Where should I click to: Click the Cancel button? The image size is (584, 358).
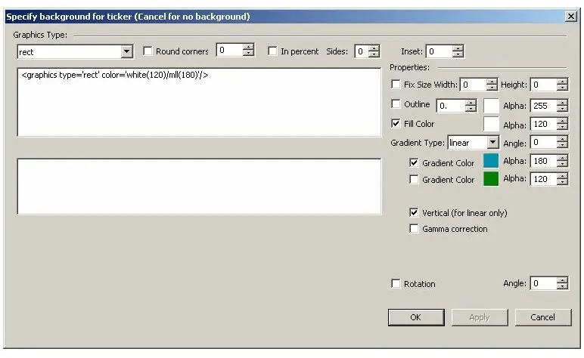(542, 317)
